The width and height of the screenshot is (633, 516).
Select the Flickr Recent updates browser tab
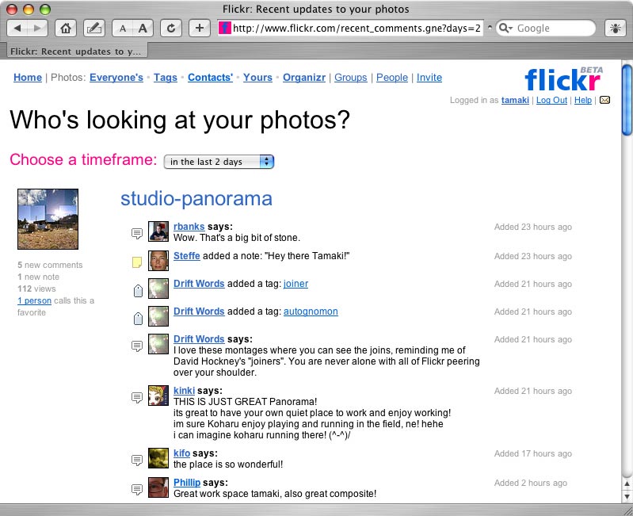click(x=76, y=52)
